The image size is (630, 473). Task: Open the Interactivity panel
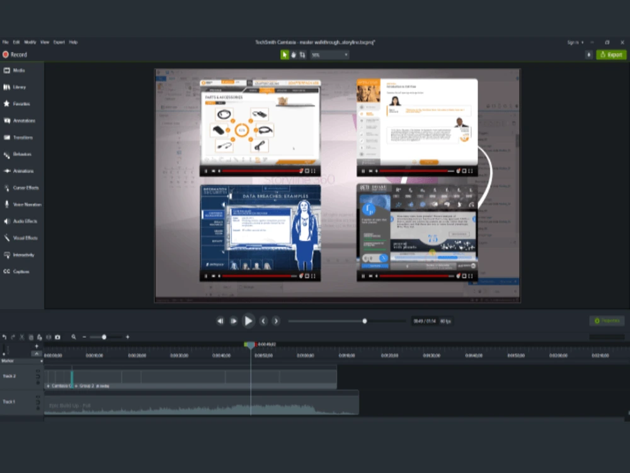pos(19,255)
